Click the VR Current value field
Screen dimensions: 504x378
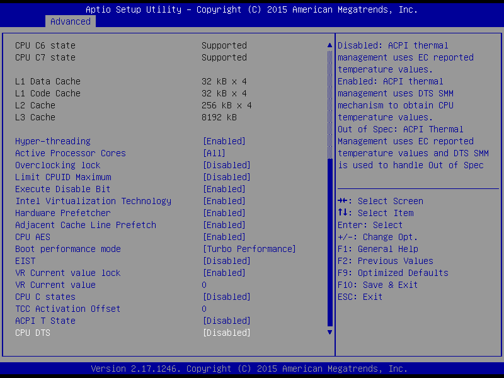click(x=204, y=285)
